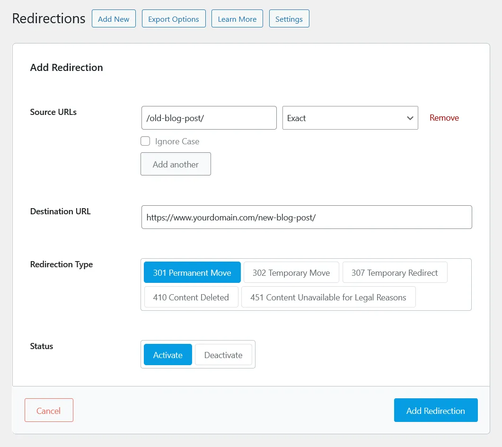Click Add another source URL
The height and width of the screenshot is (447, 502).
point(176,164)
